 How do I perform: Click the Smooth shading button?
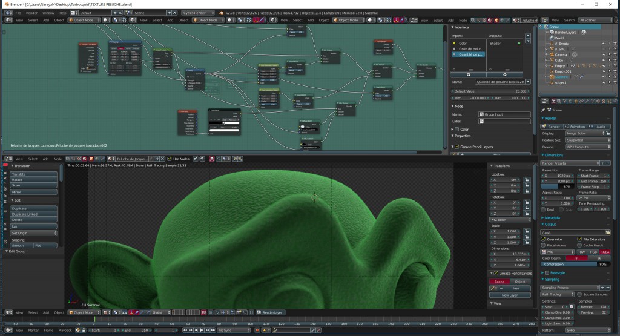21,245
